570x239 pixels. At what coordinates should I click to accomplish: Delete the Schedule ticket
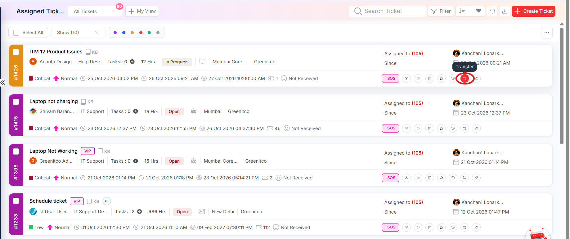tap(430, 228)
